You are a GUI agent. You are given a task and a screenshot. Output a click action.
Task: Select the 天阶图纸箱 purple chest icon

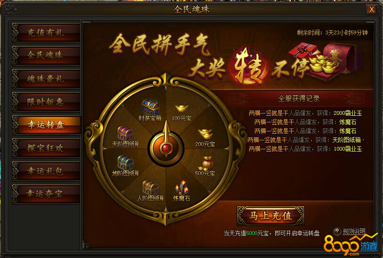pyautogui.click(x=125, y=133)
